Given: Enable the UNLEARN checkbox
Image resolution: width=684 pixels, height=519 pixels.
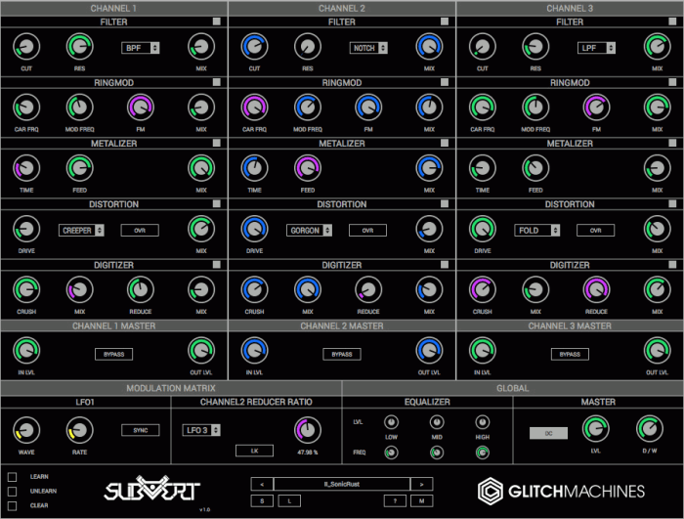Looking at the screenshot, I should (x=12, y=491).
